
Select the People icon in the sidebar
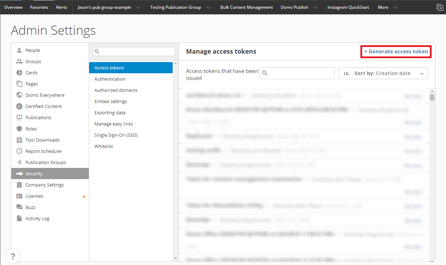click(20, 50)
